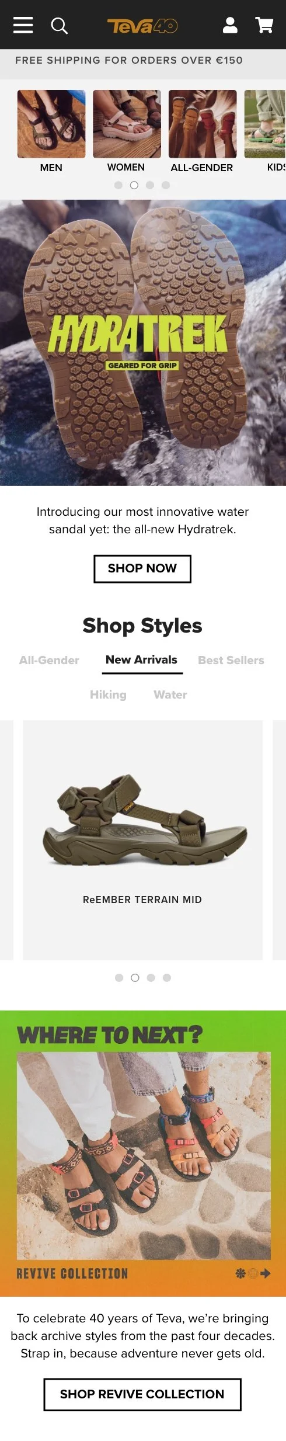Open the user account icon
Screen dimensions: 286x1441
coord(230,25)
